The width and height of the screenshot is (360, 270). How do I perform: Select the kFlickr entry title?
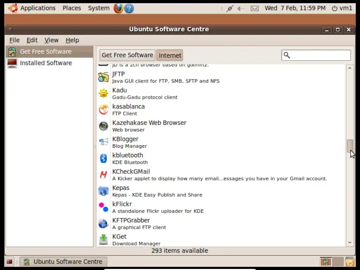[x=122, y=204]
